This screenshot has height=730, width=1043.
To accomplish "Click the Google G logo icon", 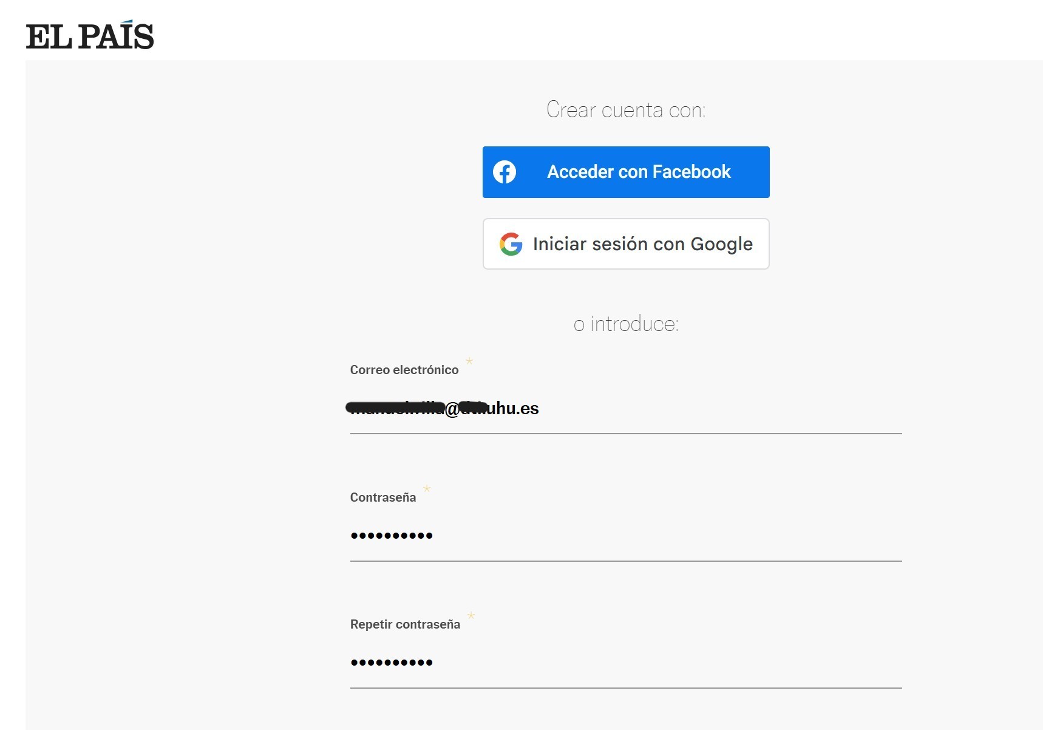I will coord(511,244).
